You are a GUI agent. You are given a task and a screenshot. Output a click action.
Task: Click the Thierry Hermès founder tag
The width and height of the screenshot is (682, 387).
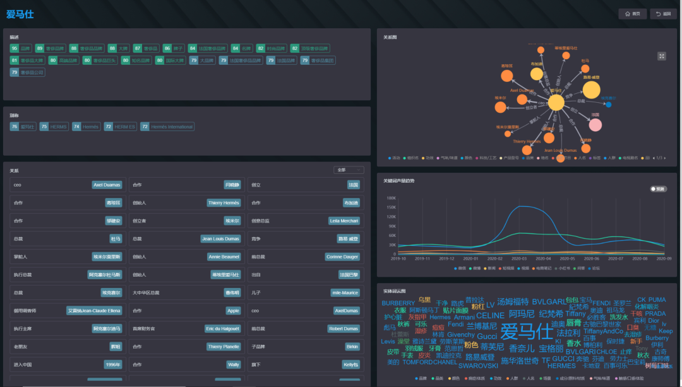[x=224, y=203]
